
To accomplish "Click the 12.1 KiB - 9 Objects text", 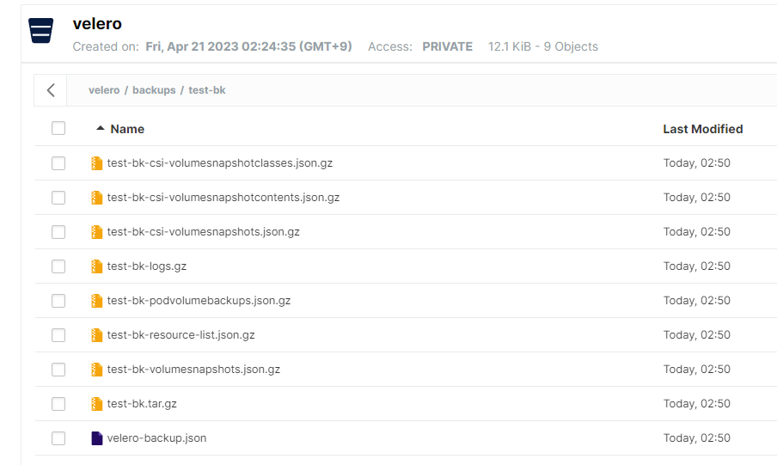I will (x=543, y=46).
